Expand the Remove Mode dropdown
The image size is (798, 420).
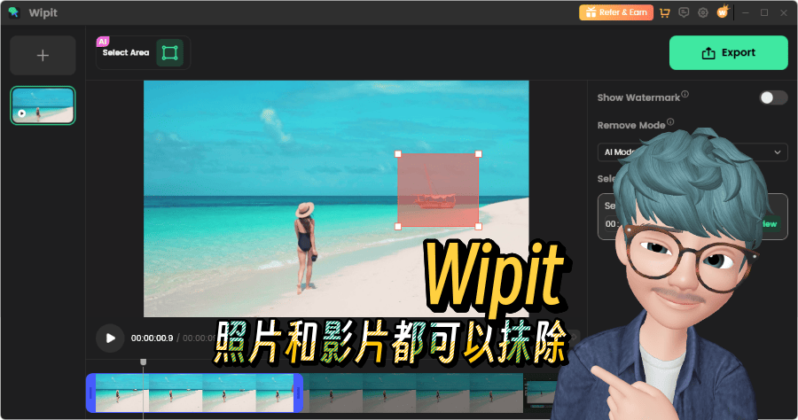coord(777,152)
